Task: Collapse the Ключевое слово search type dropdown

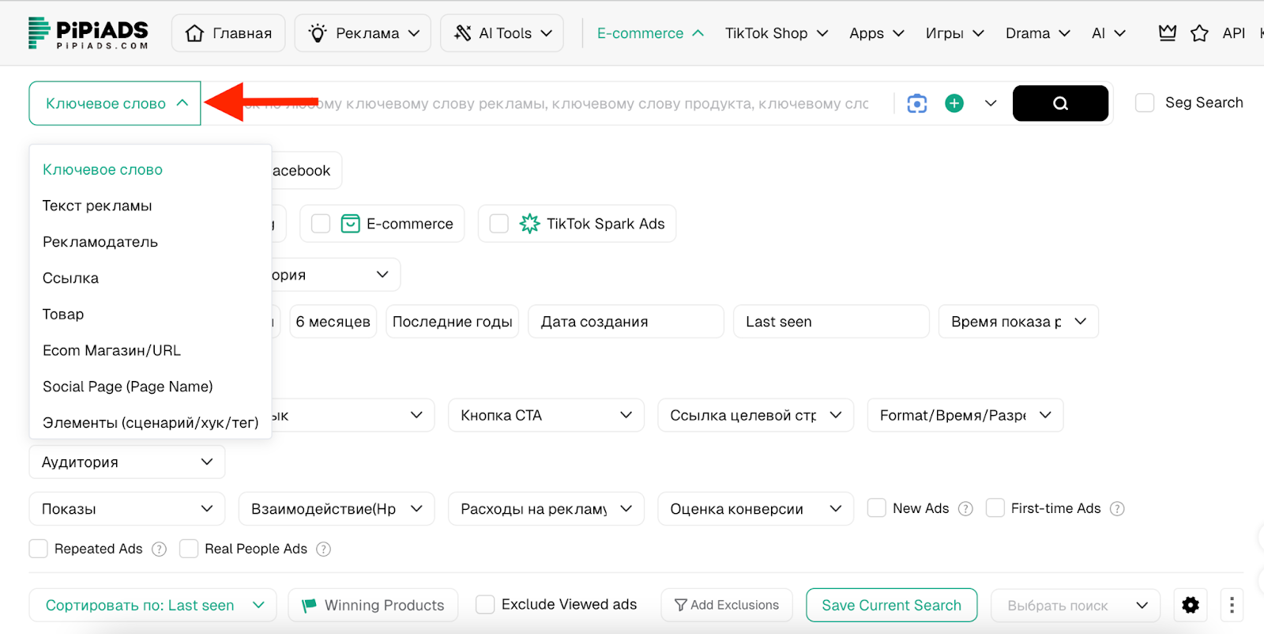Action: 115,104
